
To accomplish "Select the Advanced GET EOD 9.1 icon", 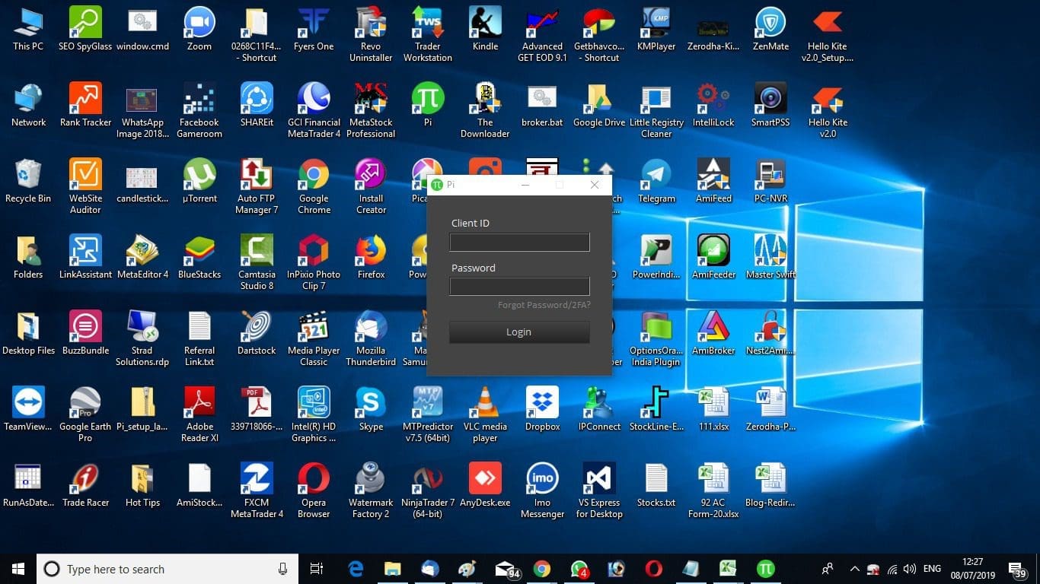I will 542,34.
